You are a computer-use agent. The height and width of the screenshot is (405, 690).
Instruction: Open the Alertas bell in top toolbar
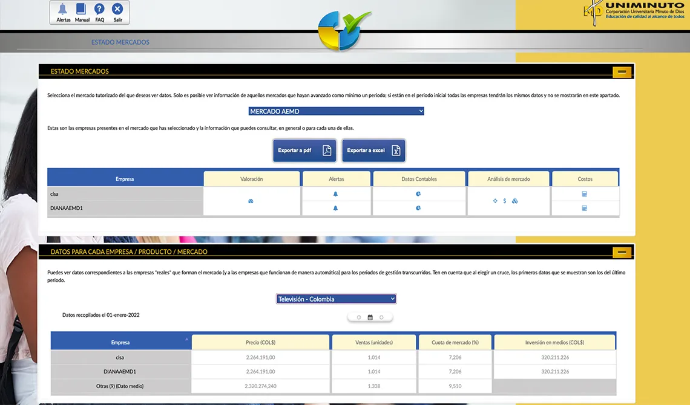coord(63,12)
